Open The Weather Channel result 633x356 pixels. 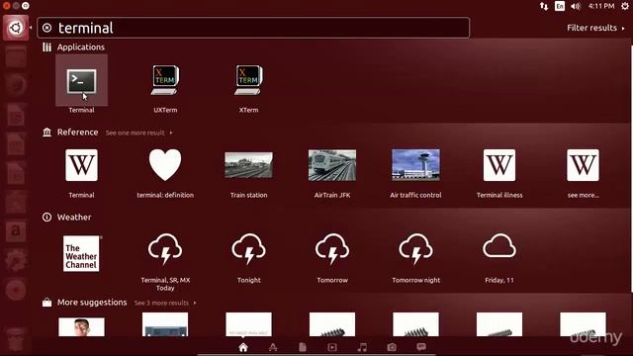81,253
